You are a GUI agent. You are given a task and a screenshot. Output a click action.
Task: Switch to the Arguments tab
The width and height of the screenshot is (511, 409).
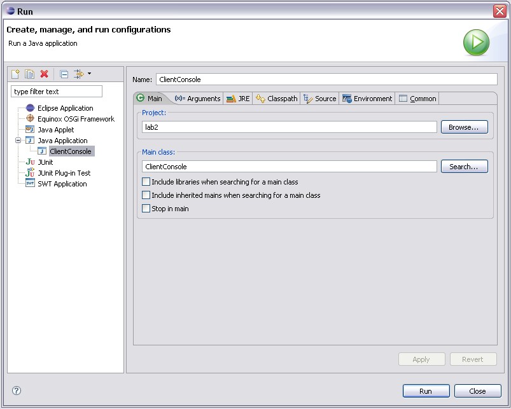click(198, 99)
